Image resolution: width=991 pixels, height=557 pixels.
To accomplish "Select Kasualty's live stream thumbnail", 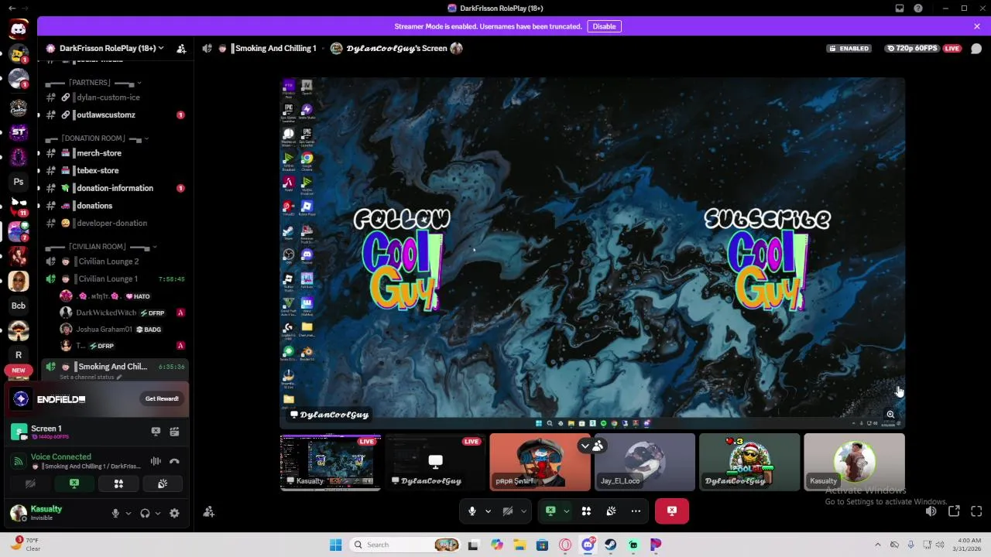I will (x=331, y=463).
